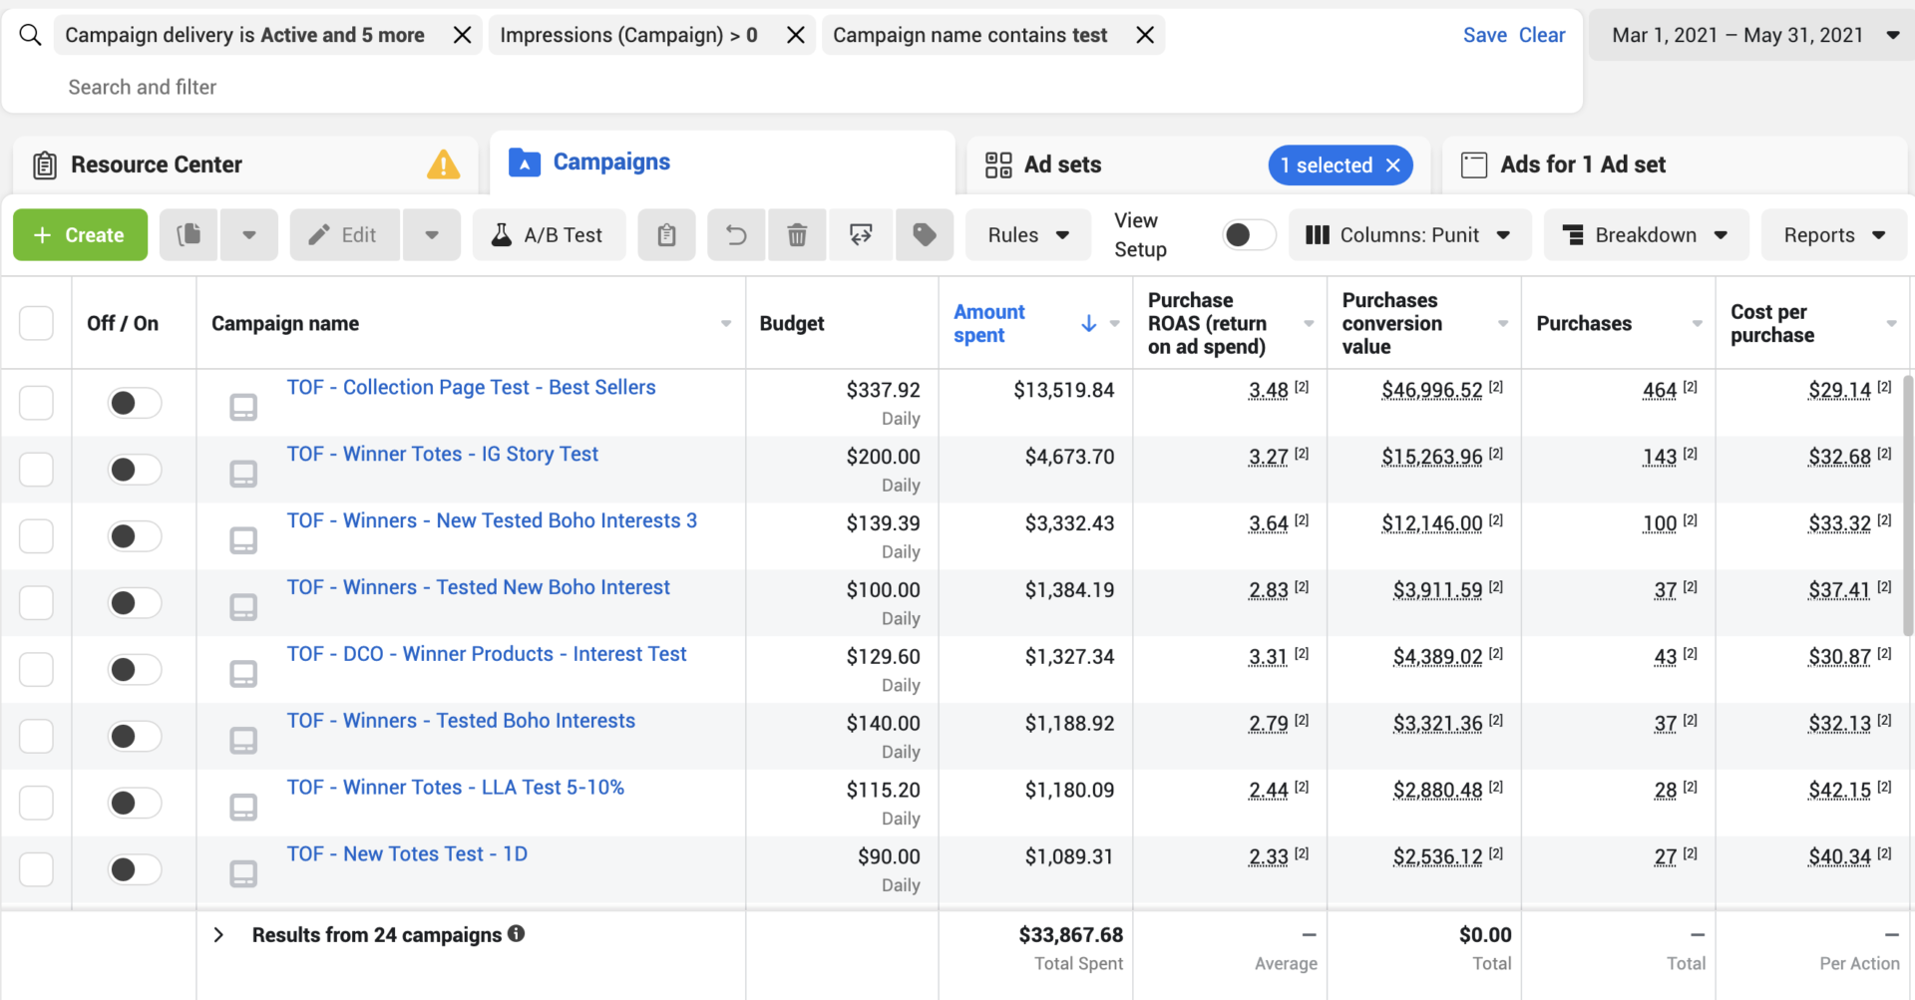Sort by Amount spent column header

[988, 323]
